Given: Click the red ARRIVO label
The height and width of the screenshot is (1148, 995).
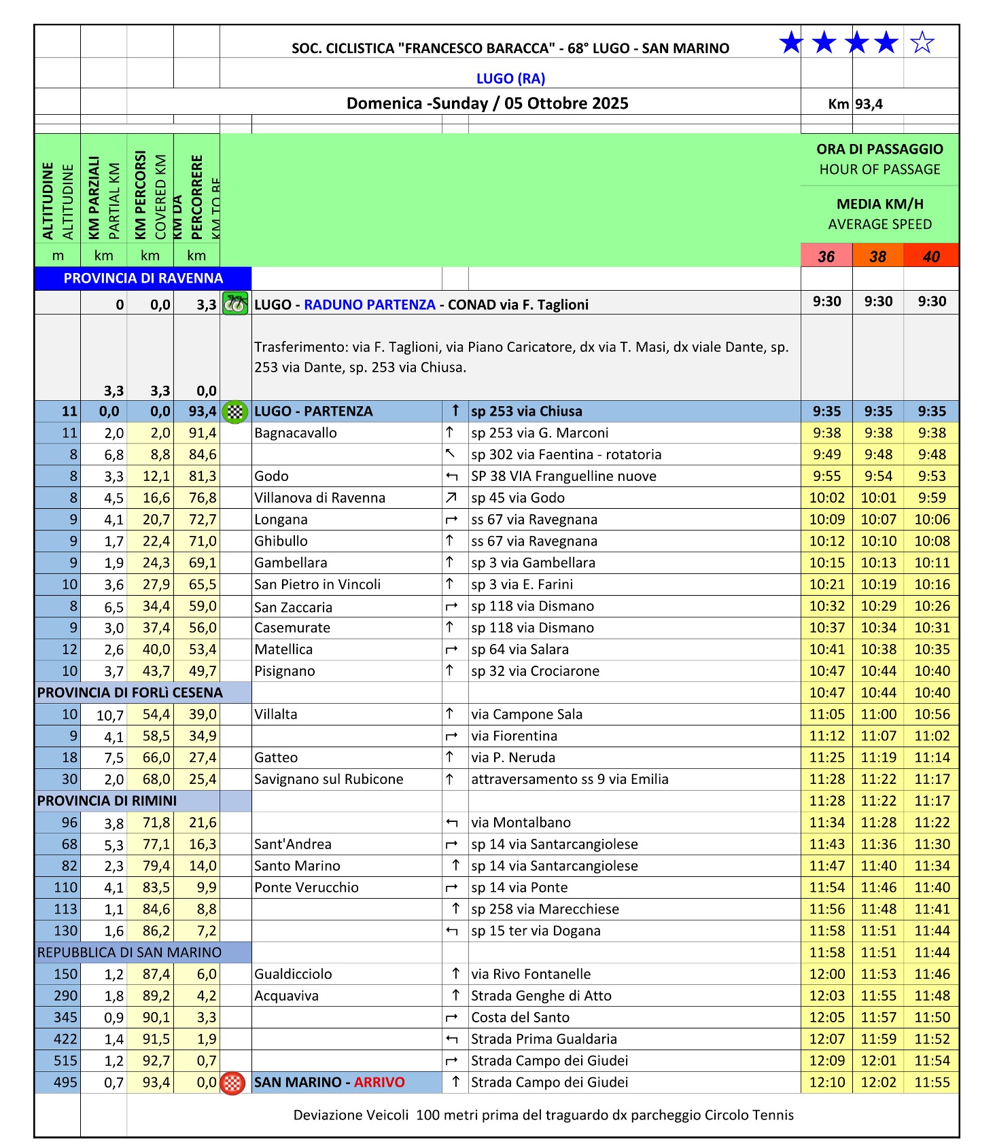Looking at the screenshot, I should [379, 1082].
